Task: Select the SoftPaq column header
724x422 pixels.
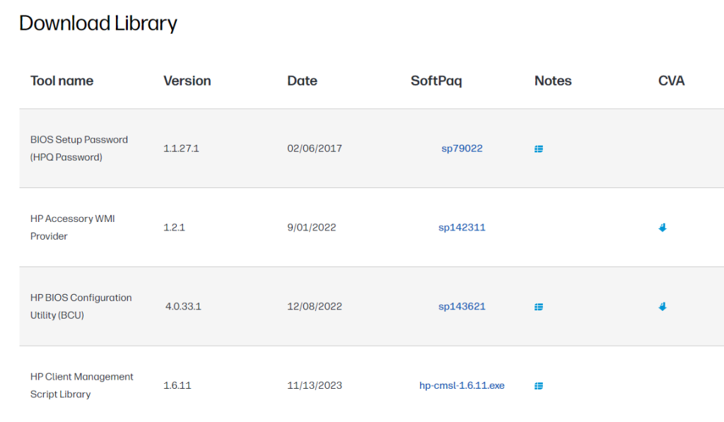Action: coord(436,81)
